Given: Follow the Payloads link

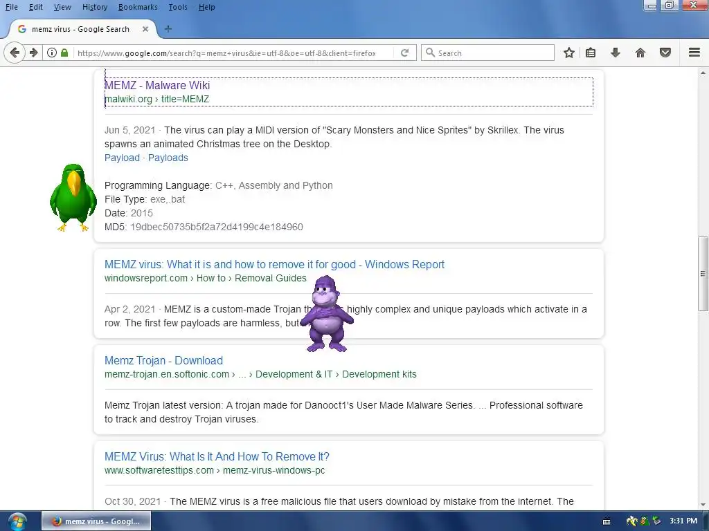Looking at the screenshot, I should (x=168, y=158).
